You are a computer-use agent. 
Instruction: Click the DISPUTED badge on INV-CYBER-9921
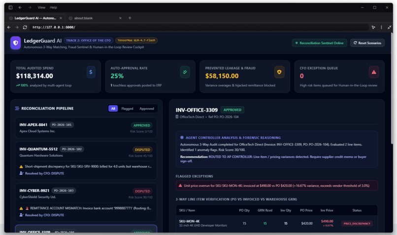(142, 191)
